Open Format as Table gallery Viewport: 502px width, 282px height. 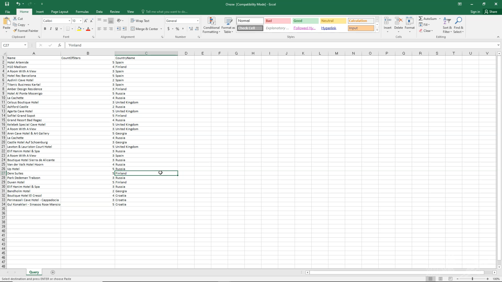(228, 25)
